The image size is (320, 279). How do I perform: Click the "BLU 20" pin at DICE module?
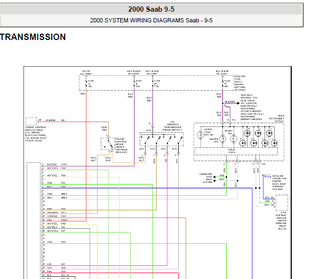(269, 197)
